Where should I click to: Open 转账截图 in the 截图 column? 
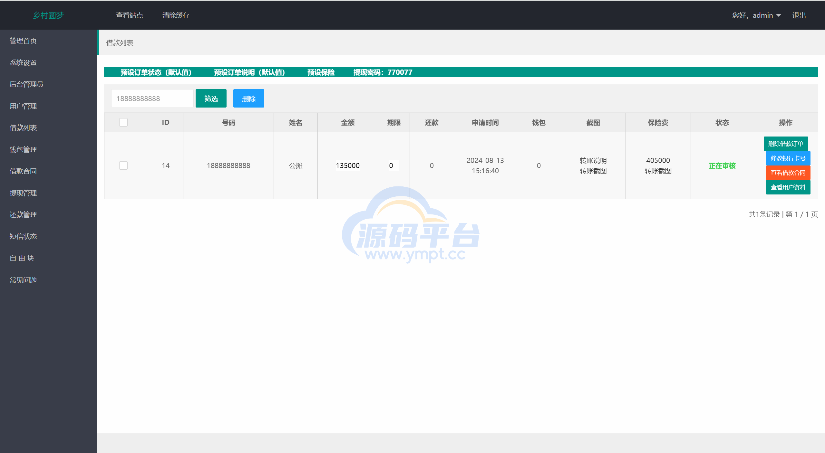coord(593,171)
